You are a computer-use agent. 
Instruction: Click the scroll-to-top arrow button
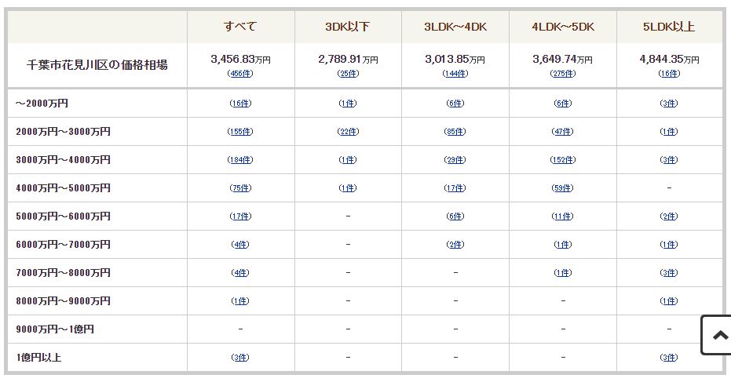717,335
